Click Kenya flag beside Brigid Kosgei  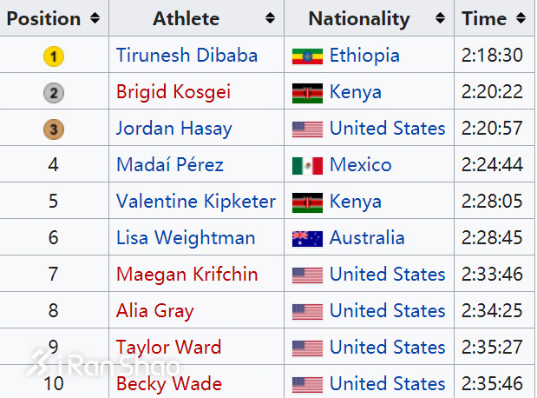pos(307,93)
